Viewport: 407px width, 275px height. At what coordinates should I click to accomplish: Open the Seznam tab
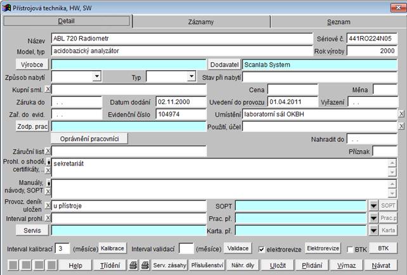(338, 22)
